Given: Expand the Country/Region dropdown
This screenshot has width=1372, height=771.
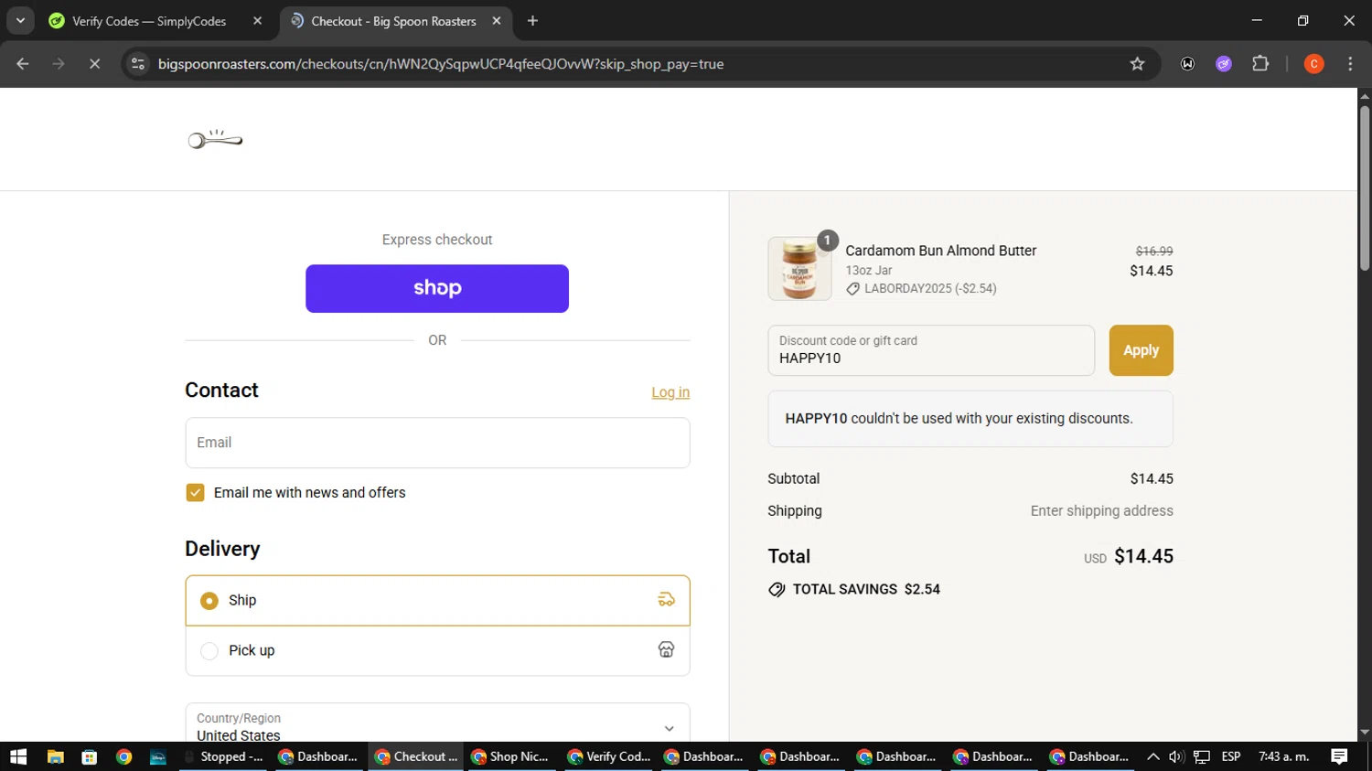Looking at the screenshot, I should point(437,726).
